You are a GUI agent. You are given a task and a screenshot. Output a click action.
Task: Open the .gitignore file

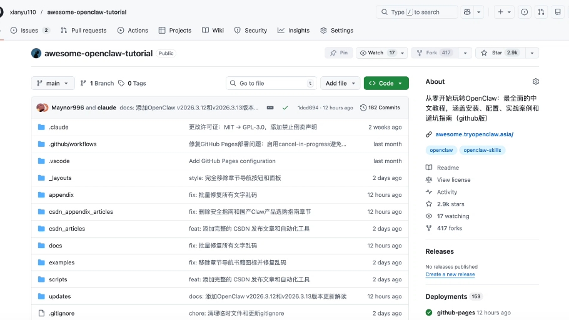(62, 314)
